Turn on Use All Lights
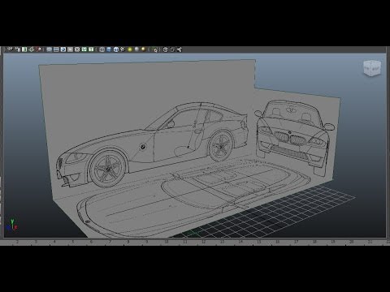This screenshot has width=390, height=292. click(x=130, y=49)
